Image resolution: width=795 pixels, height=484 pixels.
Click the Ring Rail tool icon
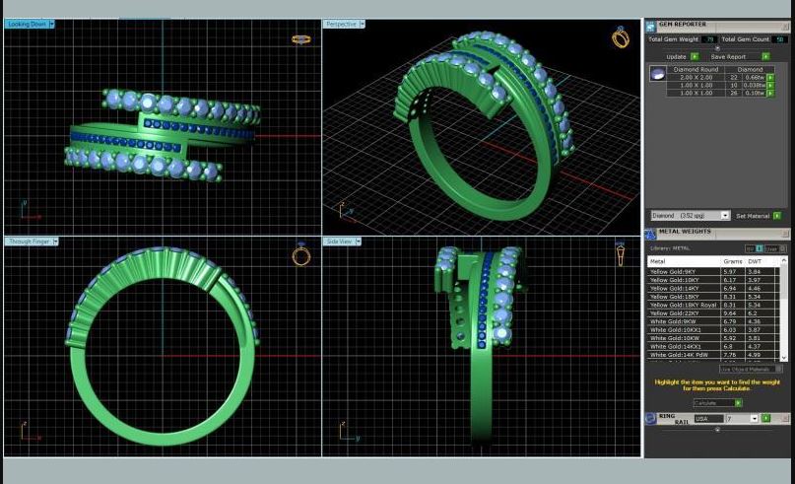[650, 418]
